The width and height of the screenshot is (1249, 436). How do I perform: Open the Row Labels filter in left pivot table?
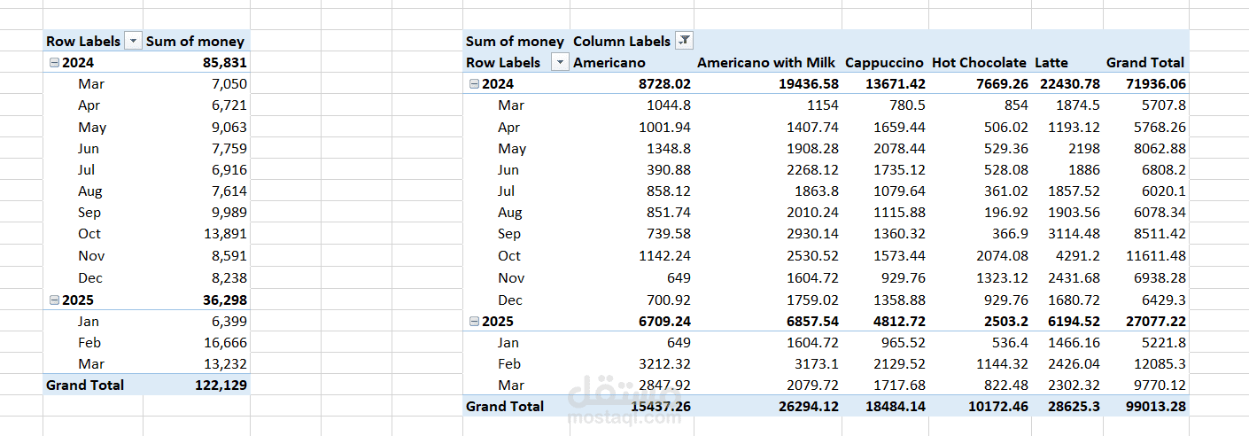pyautogui.click(x=133, y=41)
